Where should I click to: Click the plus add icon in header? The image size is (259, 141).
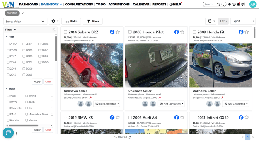click(229, 4)
